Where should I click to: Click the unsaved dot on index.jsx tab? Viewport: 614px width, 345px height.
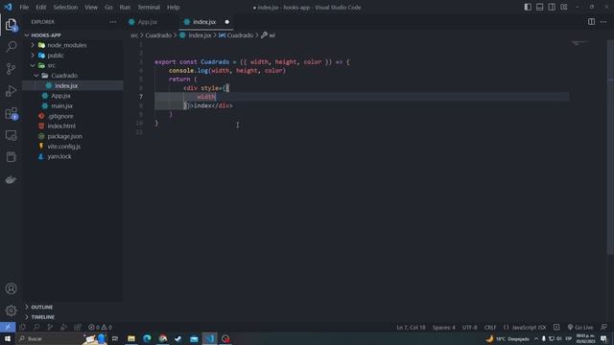227,22
